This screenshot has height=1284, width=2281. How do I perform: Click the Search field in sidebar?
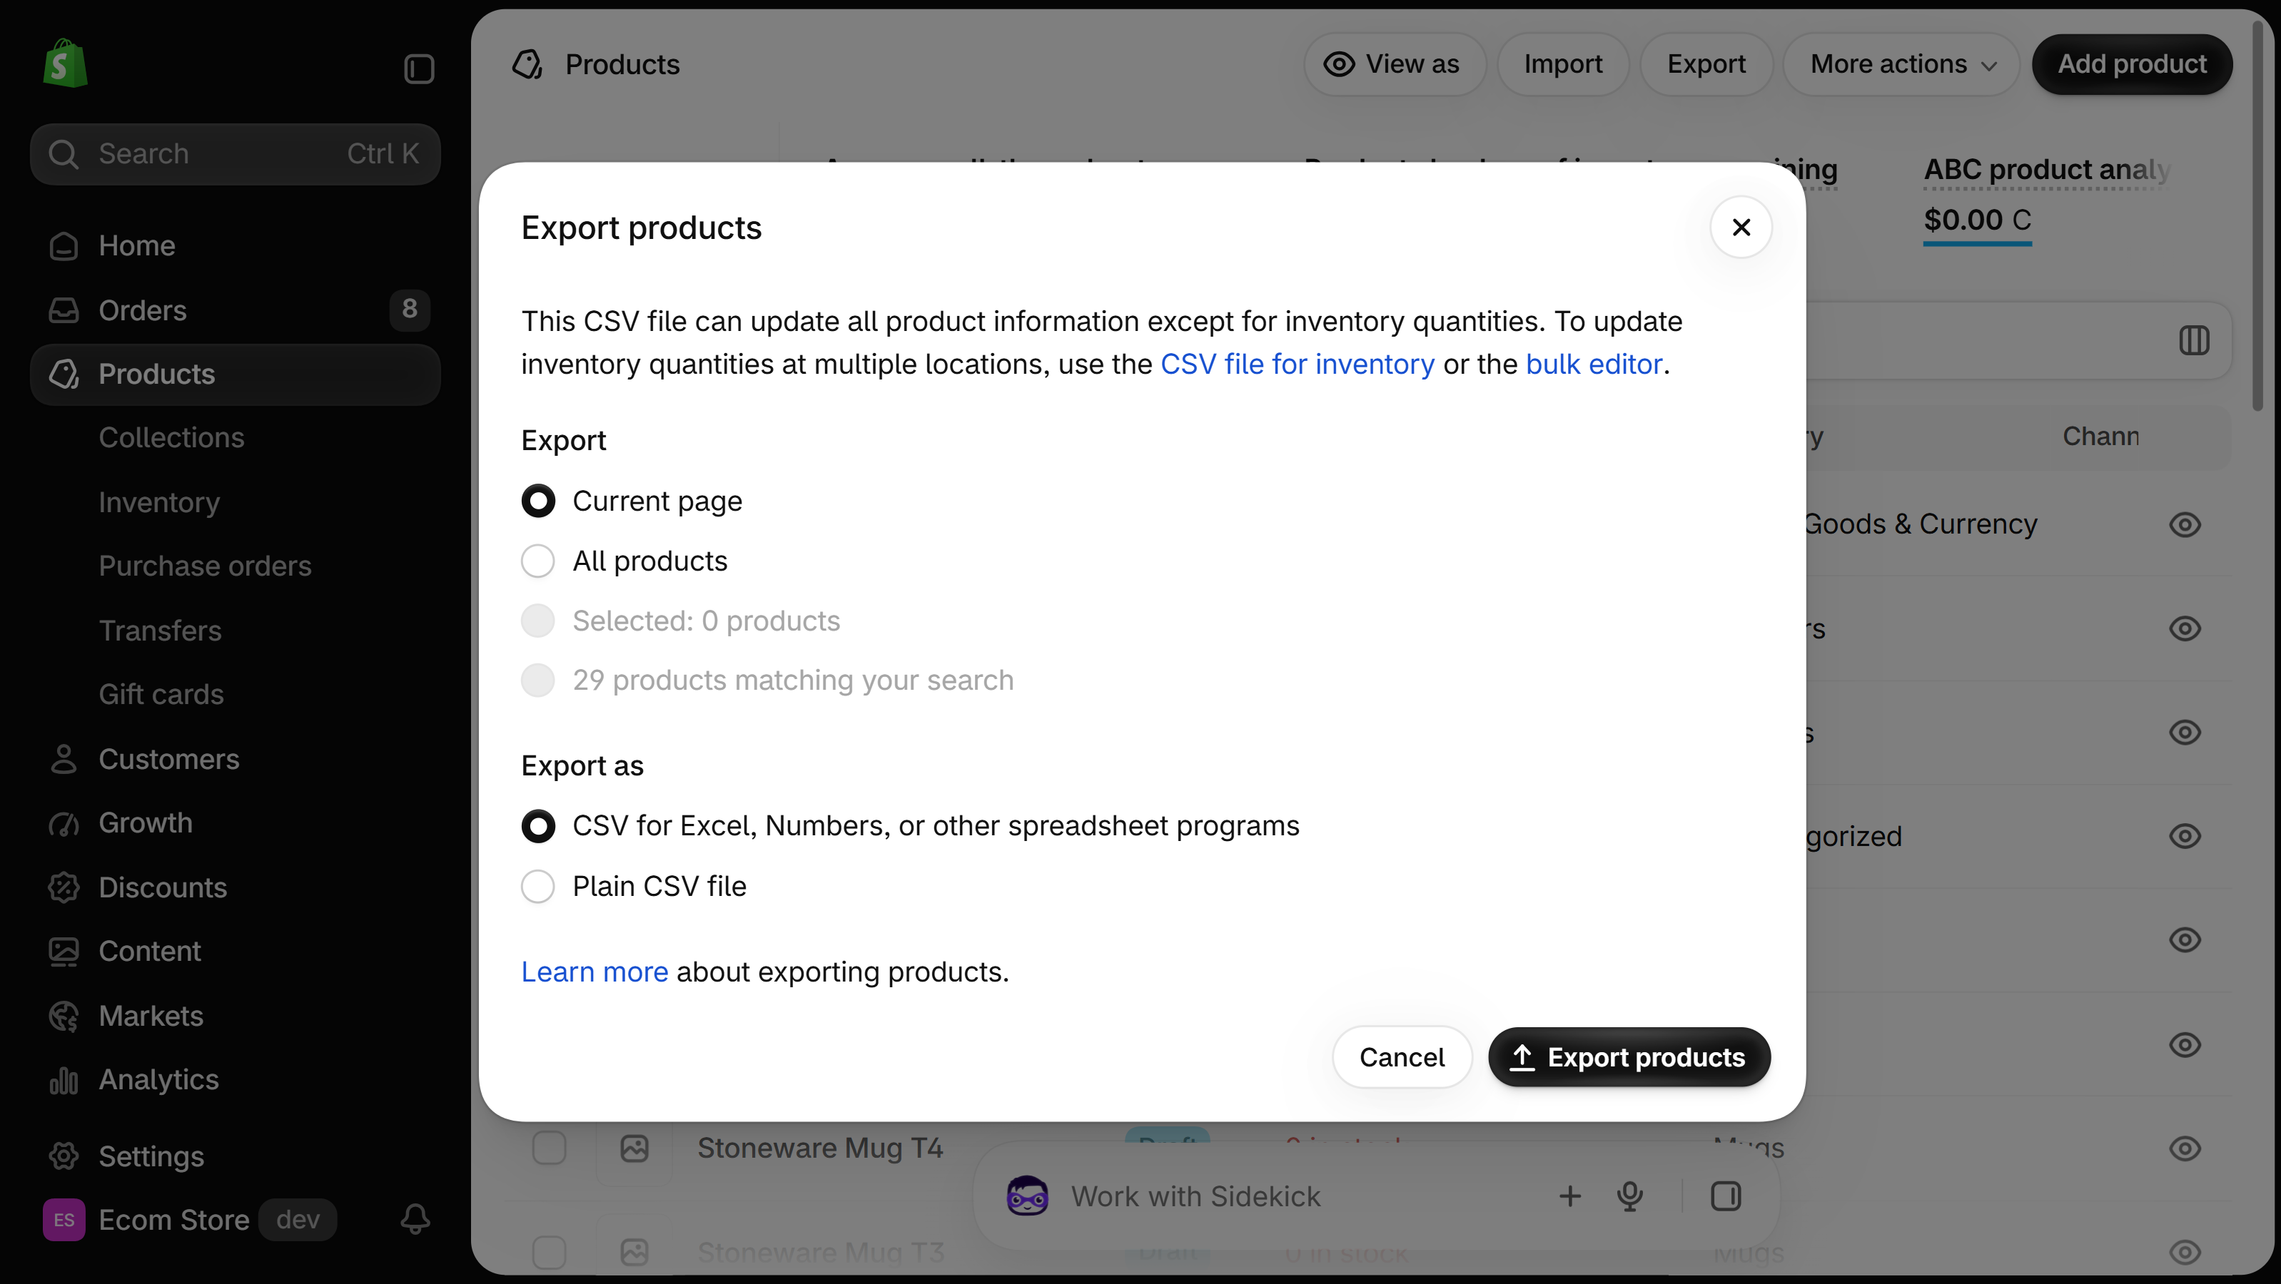(235, 153)
